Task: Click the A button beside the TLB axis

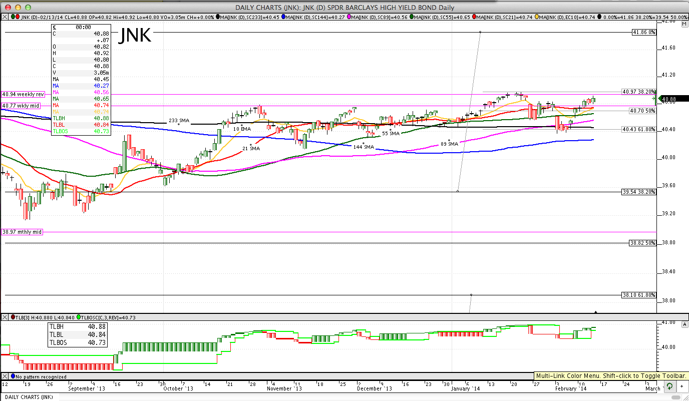Action: click(x=684, y=324)
